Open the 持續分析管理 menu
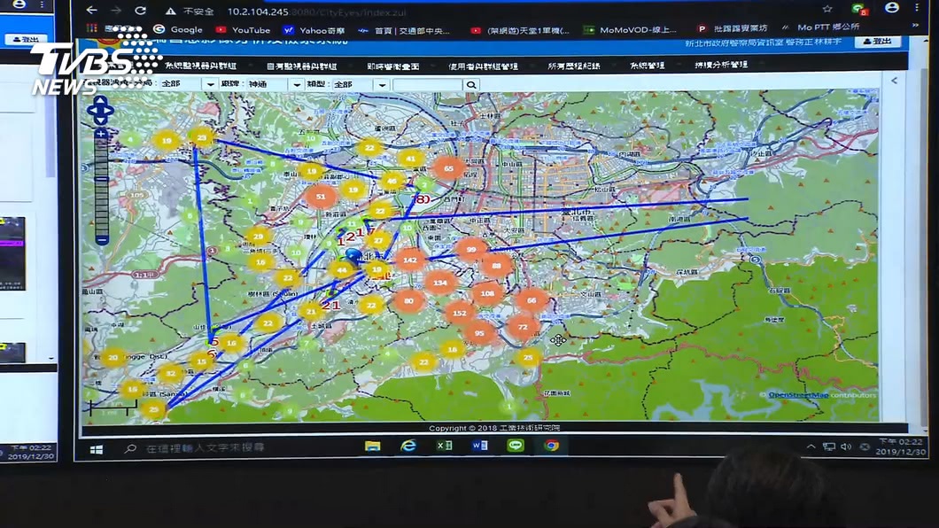 721,65
